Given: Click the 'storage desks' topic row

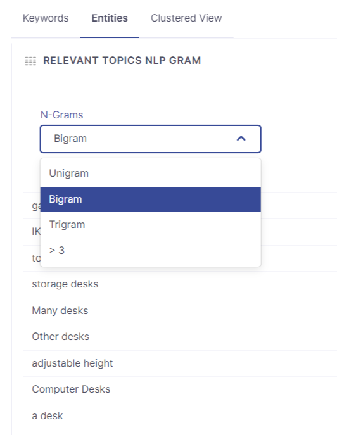Looking at the screenshot, I should 180,284.
